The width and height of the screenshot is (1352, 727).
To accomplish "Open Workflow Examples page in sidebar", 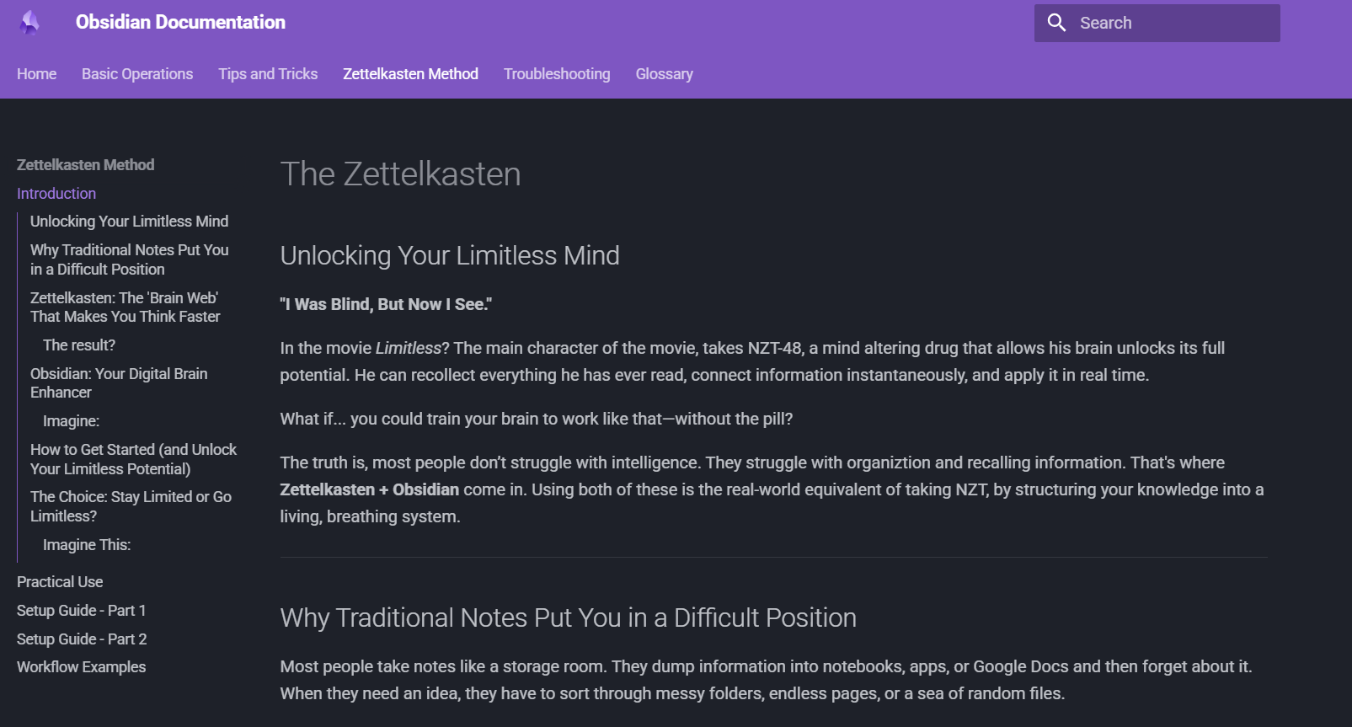I will point(81,667).
